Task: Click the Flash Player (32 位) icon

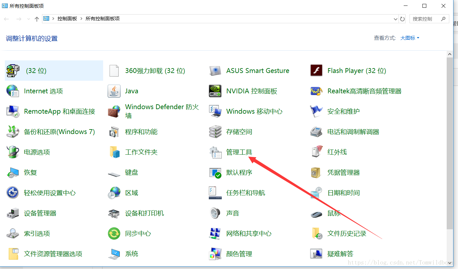Action: click(x=316, y=70)
